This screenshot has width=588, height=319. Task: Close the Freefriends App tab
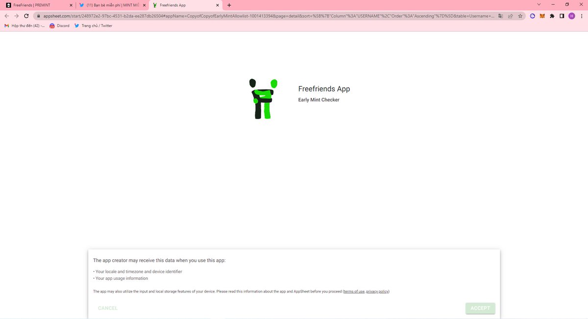[x=217, y=5]
